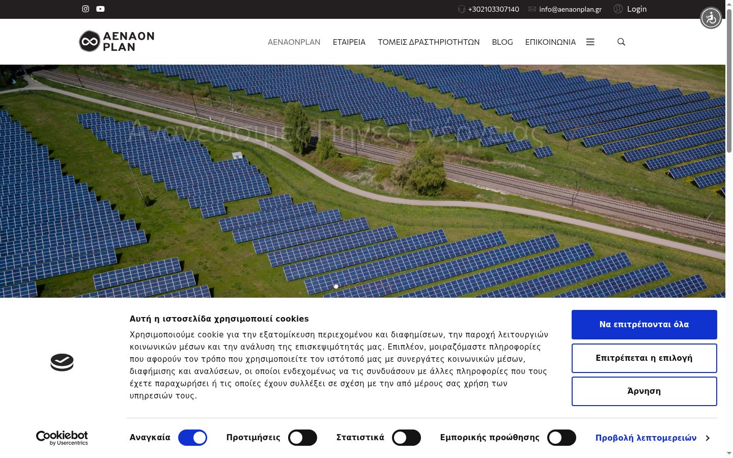Click the Cookiebot checkmark emblem

point(62,362)
